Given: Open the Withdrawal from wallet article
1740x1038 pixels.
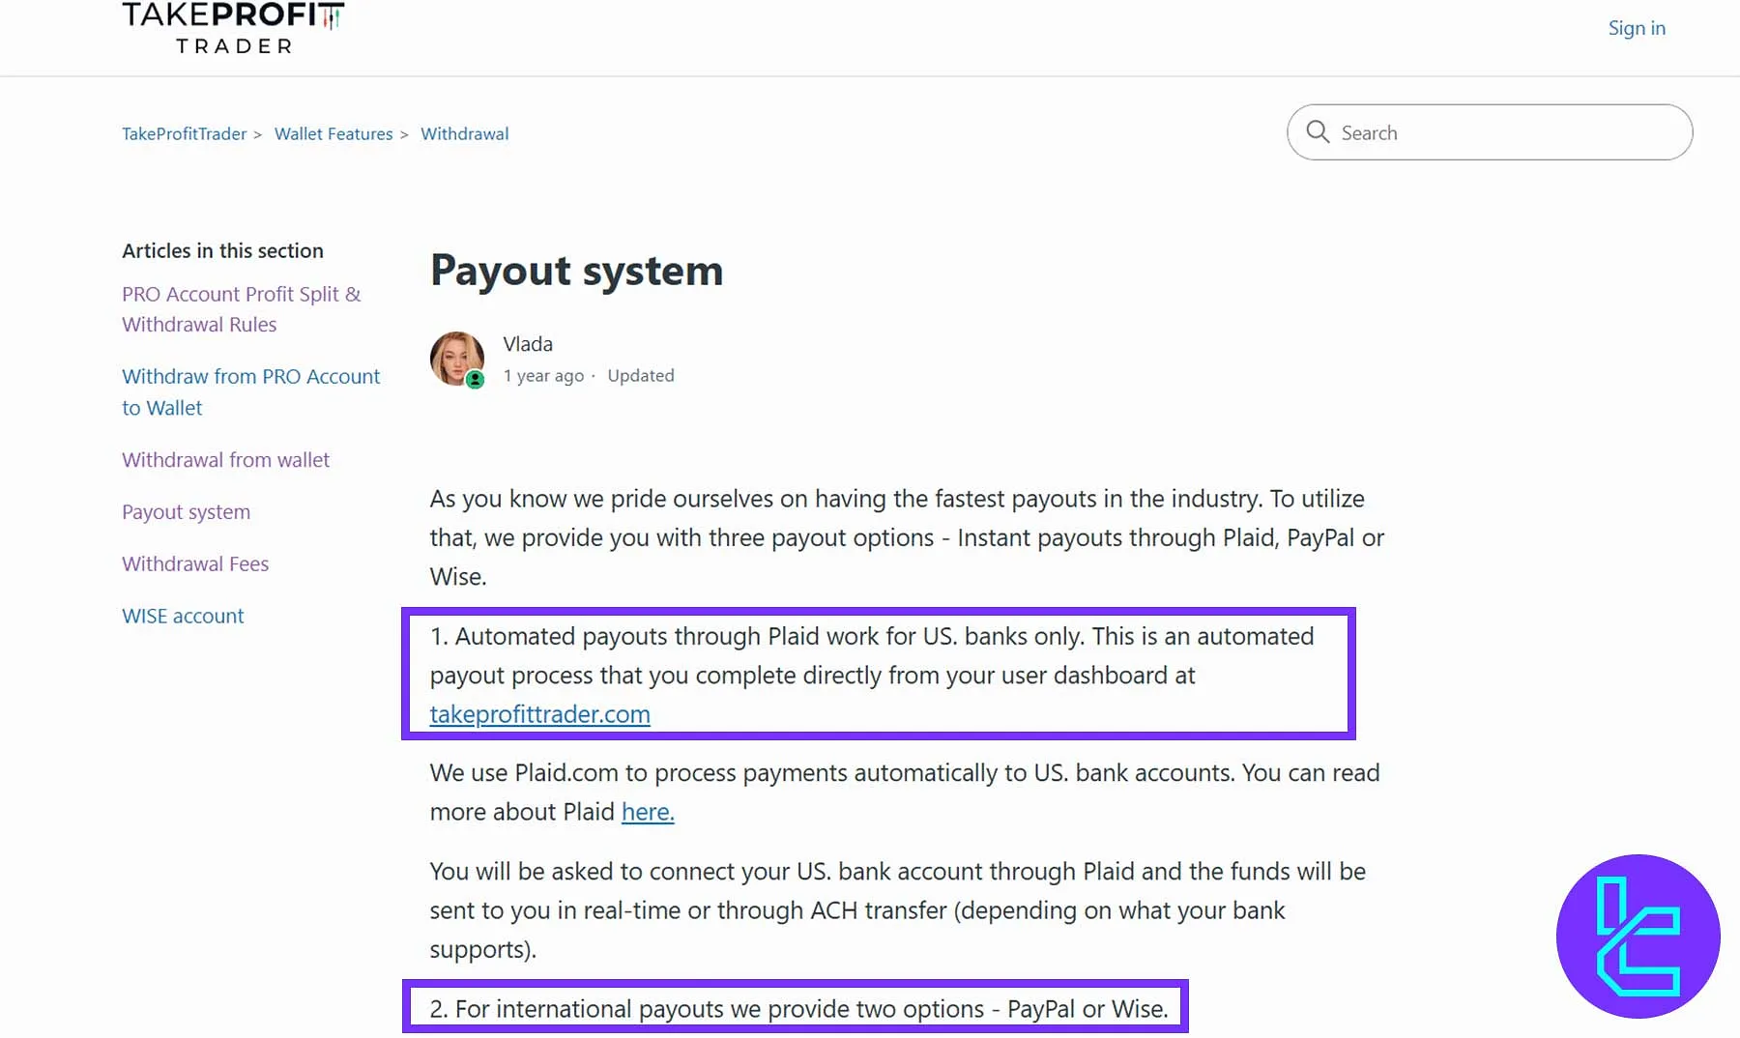Looking at the screenshot, I should pos(225,459).
